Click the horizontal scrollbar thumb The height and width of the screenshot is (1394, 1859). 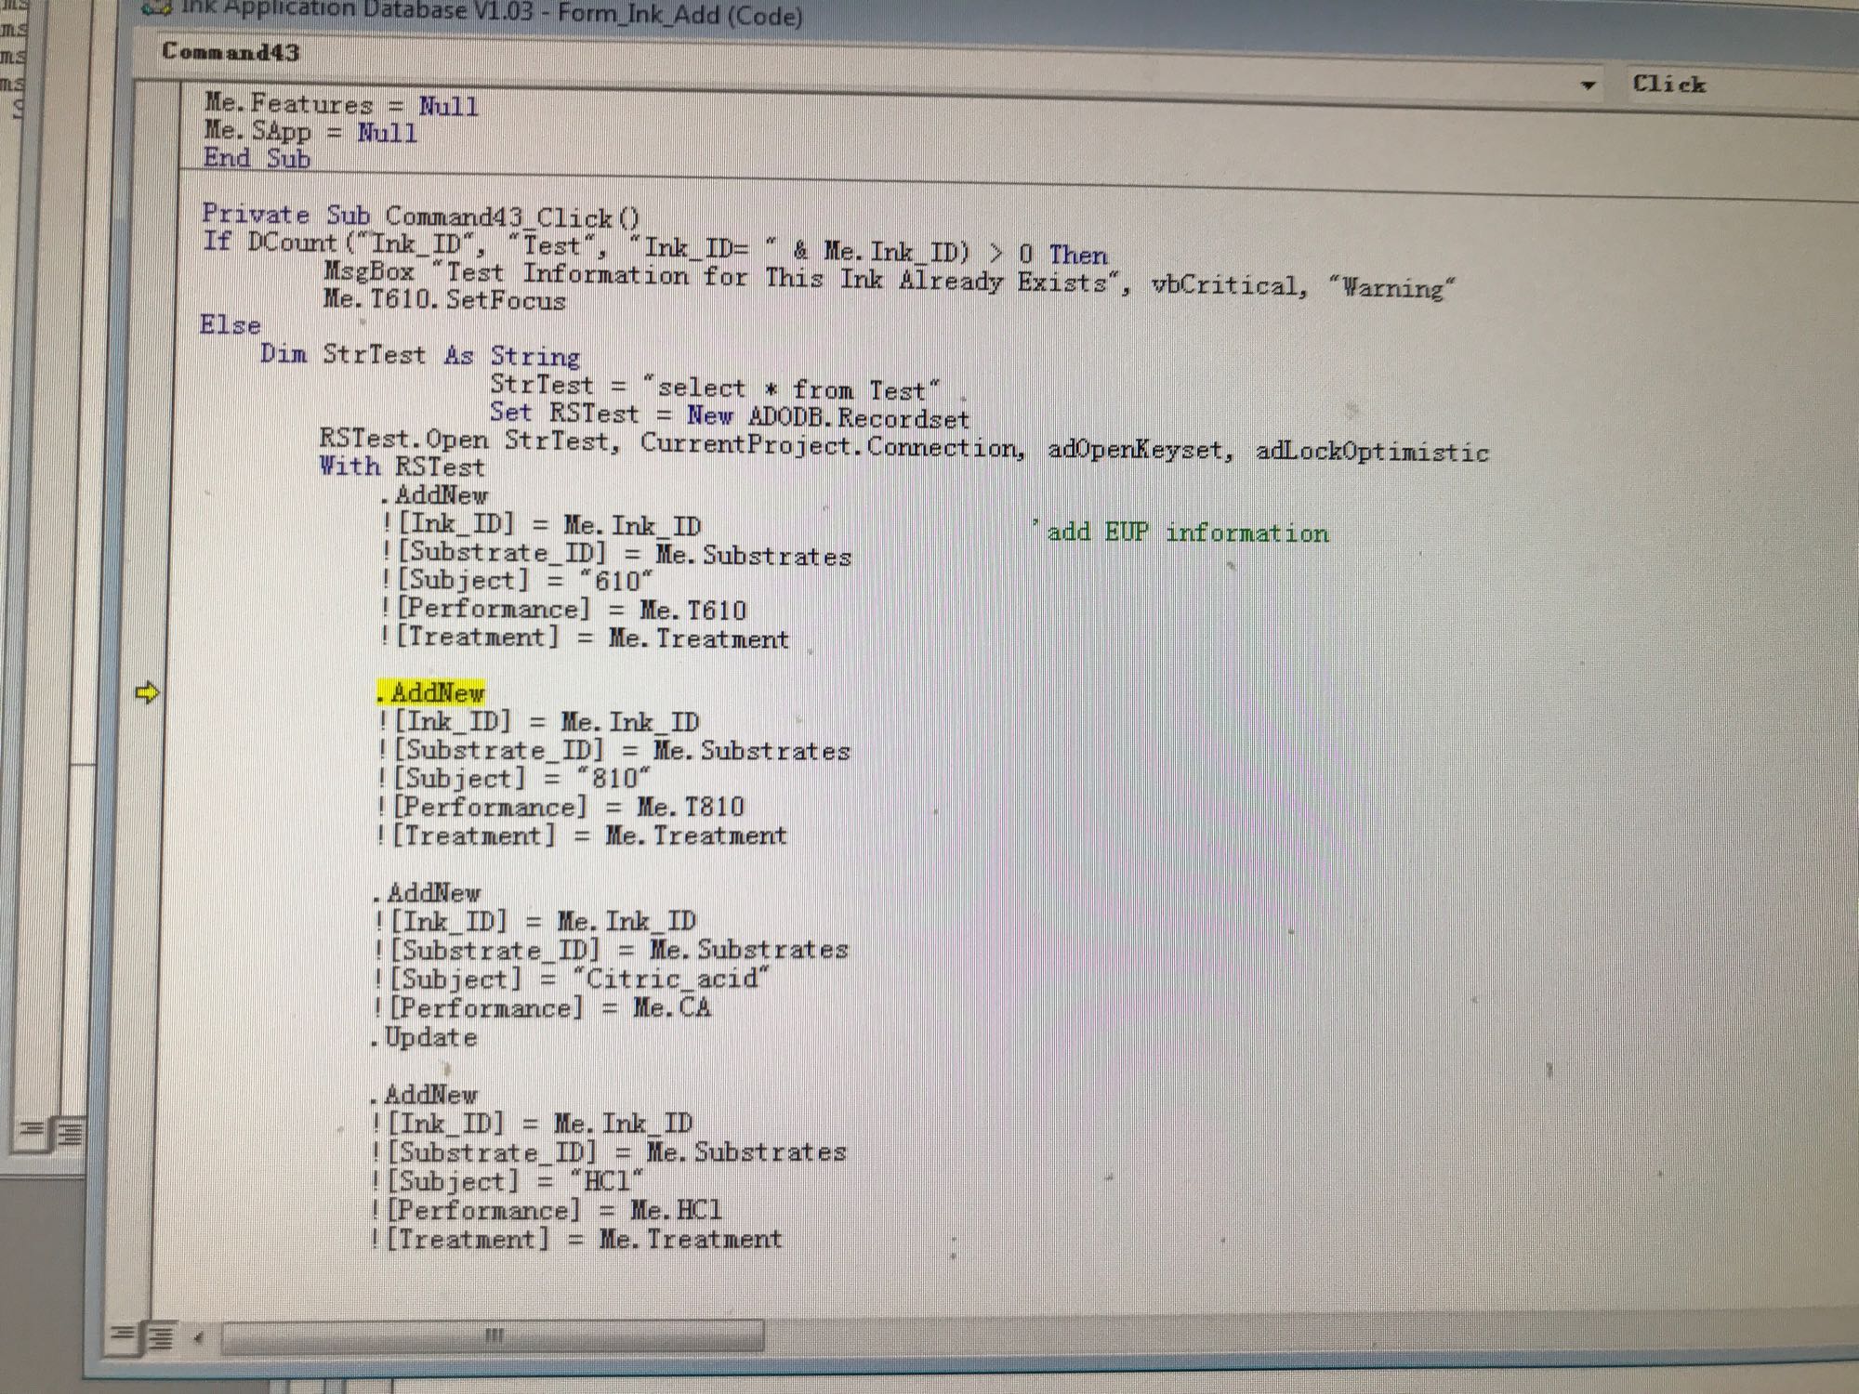[x=493, y=1336]
